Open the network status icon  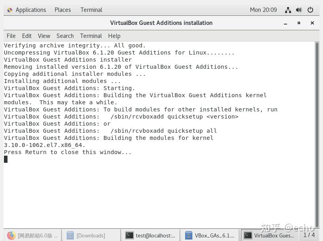(288, 9)
